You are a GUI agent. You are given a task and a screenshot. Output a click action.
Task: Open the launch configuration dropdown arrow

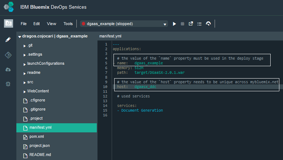point(165,24)
